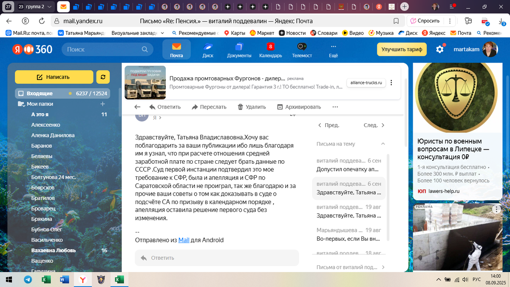Click the back arrow above the email
The height and width of the screenshot is (287, 510).
pyautogui.click(x=136, y=107)
